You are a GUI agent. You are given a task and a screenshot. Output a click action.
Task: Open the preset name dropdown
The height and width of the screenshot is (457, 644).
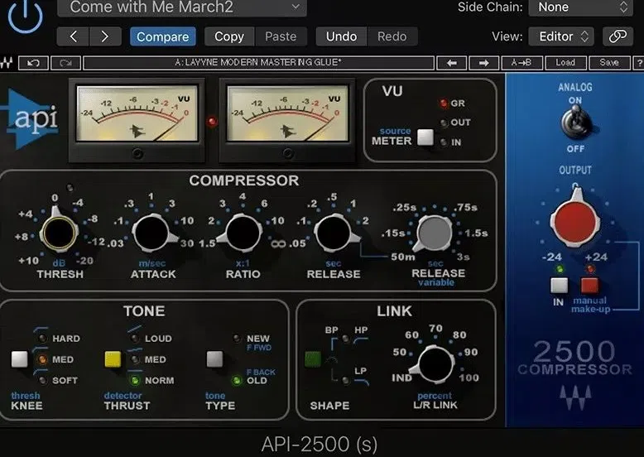(x=182, y=7)
